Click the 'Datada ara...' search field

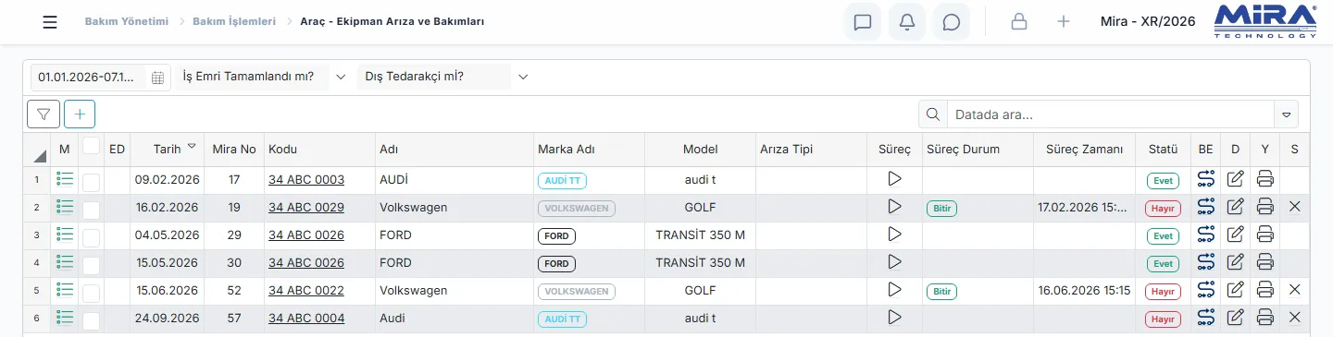1111,114
